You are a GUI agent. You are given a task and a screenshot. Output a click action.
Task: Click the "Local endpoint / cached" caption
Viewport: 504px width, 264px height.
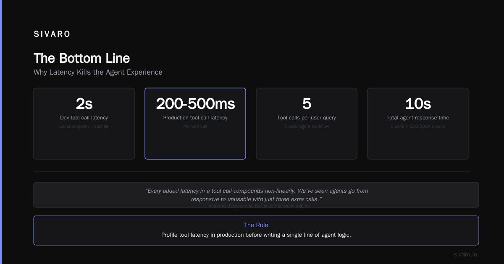click(x=84, y=127)
